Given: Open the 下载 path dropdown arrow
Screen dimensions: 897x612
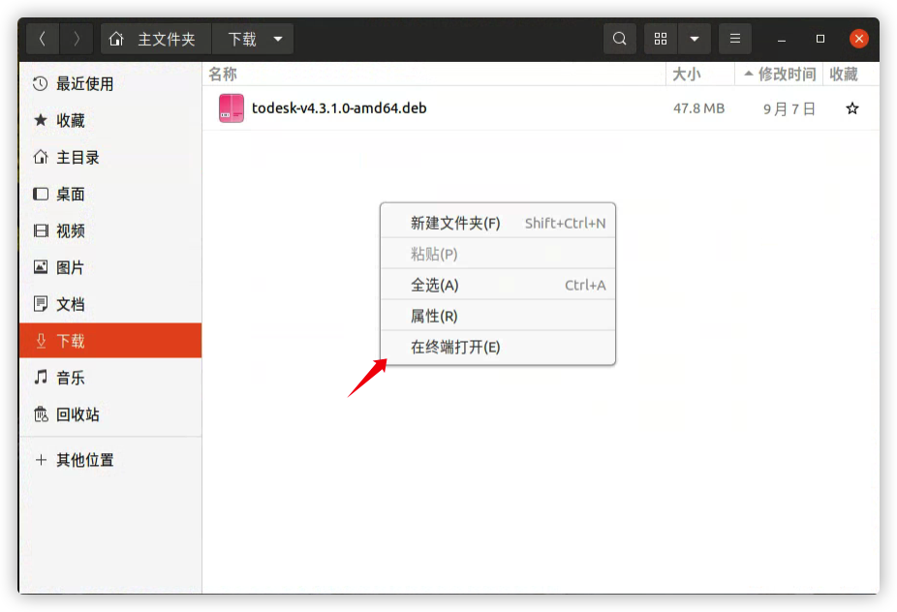Looking at the screenshot, I should [x=278, y=39].
